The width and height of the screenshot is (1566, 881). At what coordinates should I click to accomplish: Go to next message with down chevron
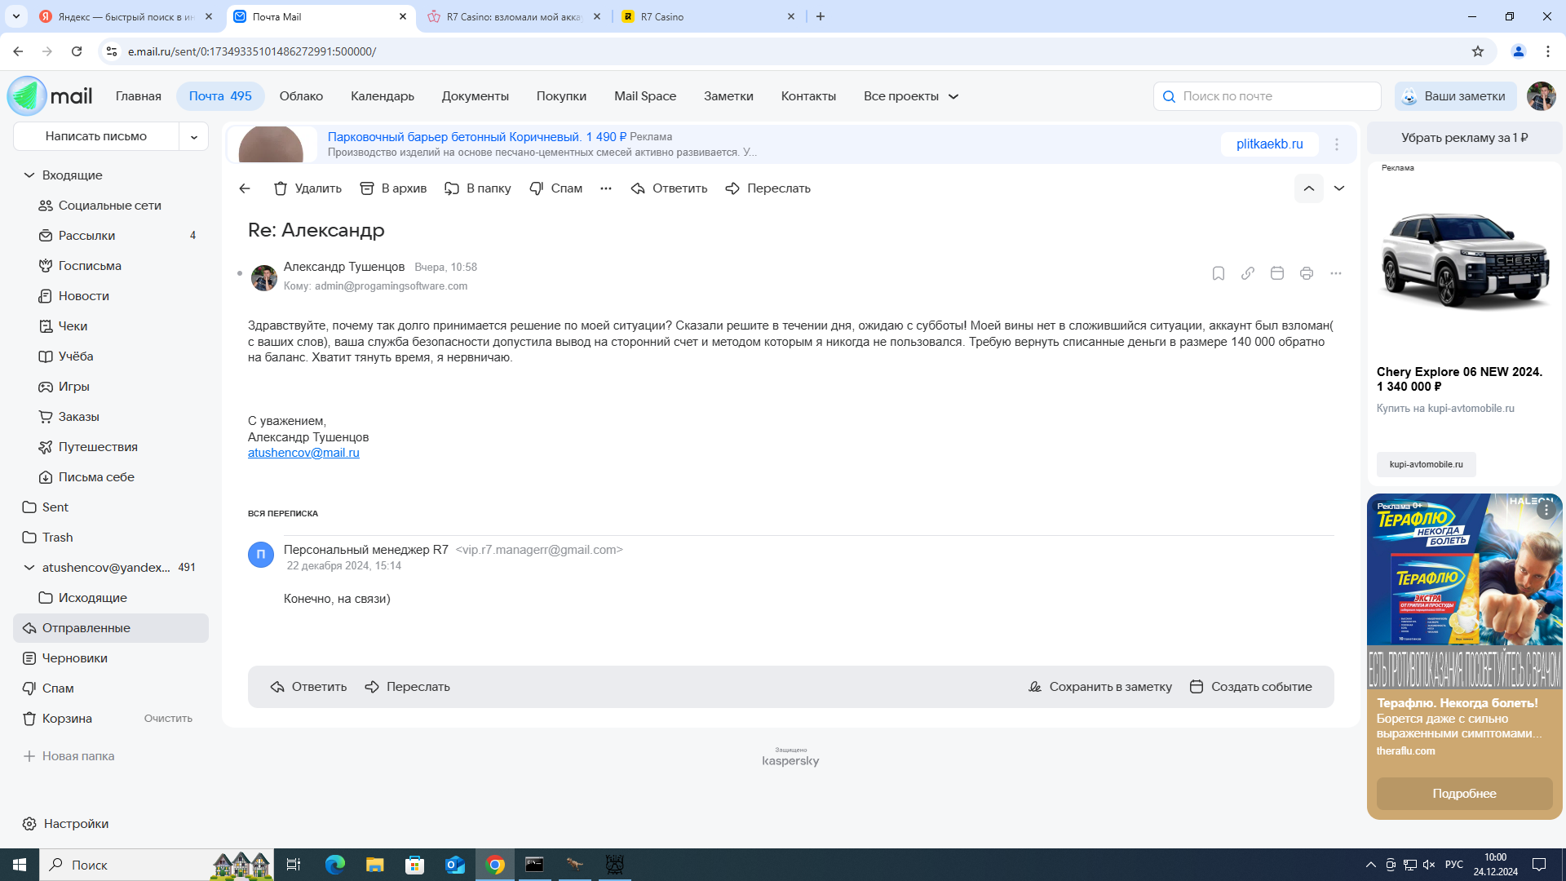1339,188
